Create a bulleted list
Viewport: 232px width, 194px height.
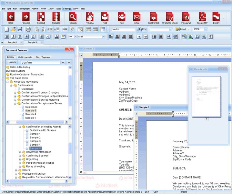154,36
